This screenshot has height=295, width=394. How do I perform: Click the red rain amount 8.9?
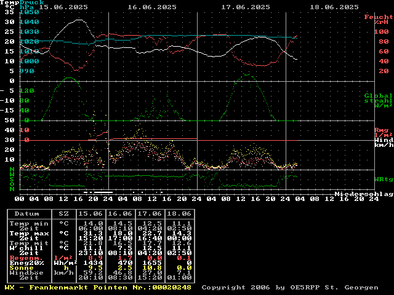click(x=96, y=258)
